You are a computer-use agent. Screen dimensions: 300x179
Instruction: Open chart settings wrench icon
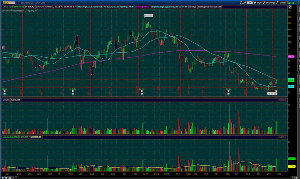tap(245, 3)
